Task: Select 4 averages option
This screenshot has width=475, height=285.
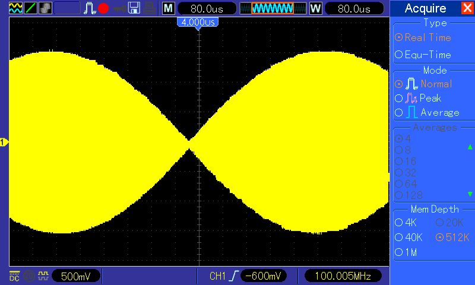Action: click(x=403, y=139)
